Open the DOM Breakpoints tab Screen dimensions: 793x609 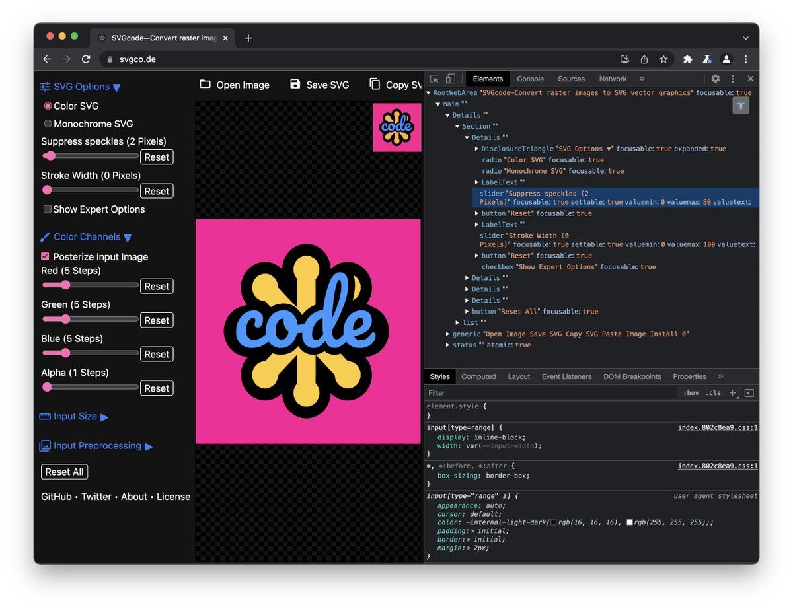point(632,376)
